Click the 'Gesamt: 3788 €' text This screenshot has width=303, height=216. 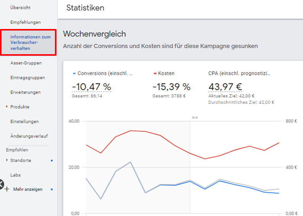(169, 96)
